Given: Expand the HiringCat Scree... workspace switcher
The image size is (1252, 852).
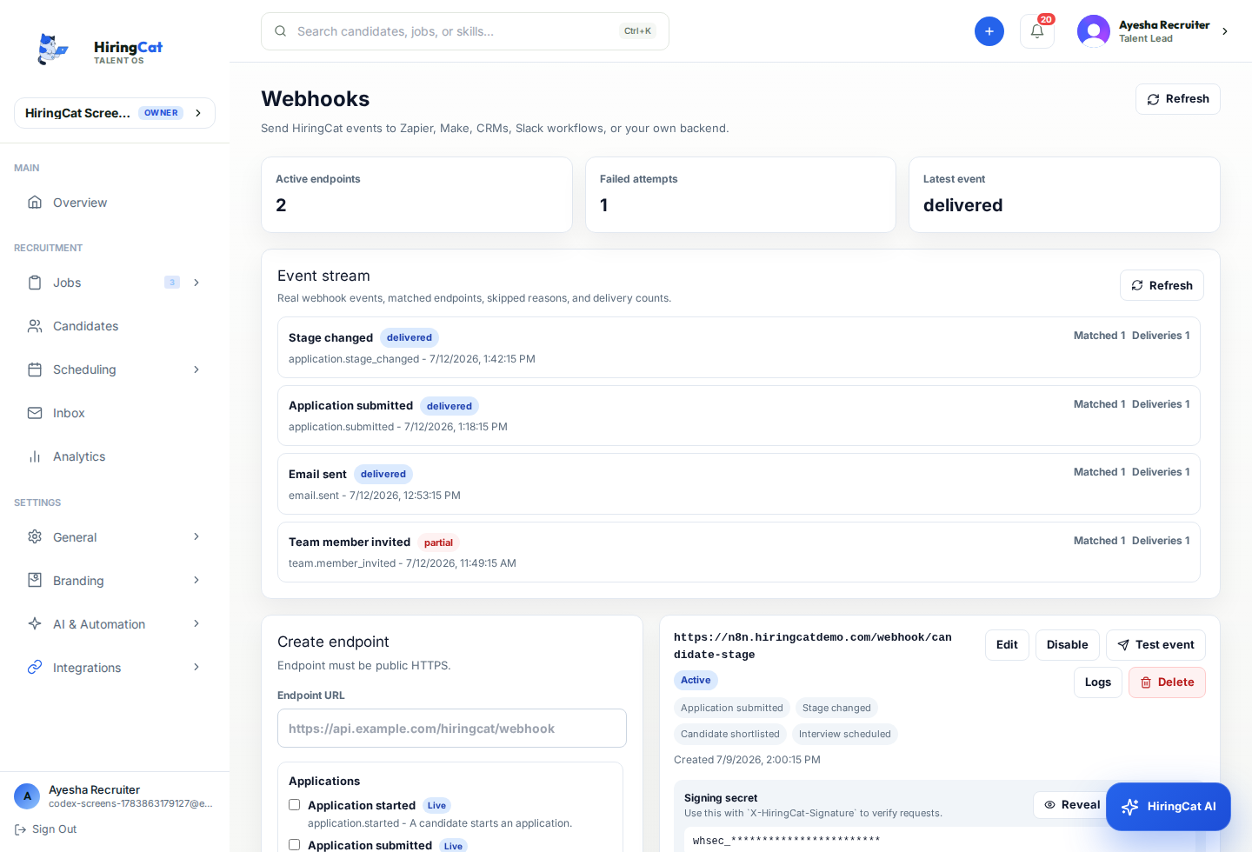Looking at the screenshot, I should click(115, 113).
